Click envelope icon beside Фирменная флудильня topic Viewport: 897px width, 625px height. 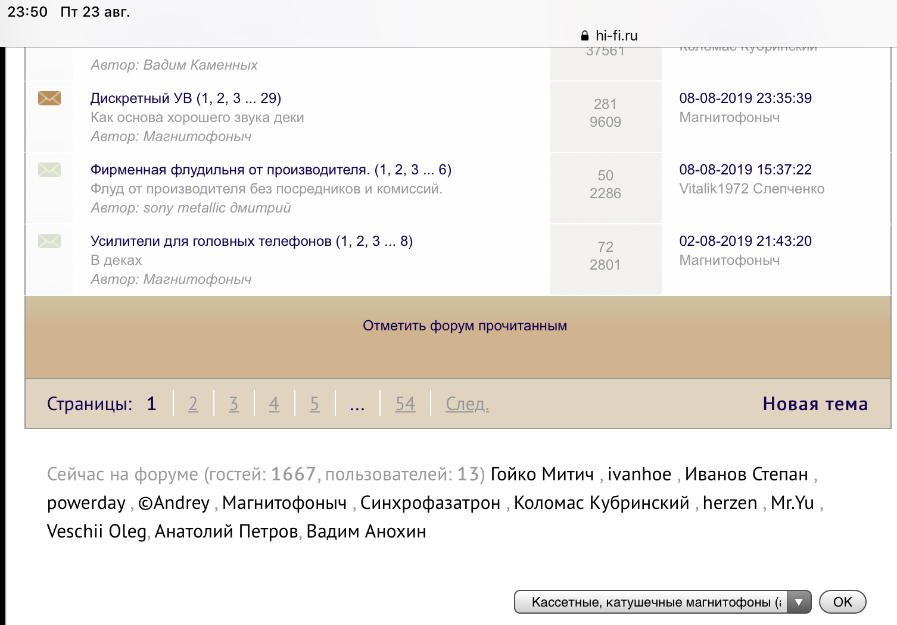tap(49, 170)
